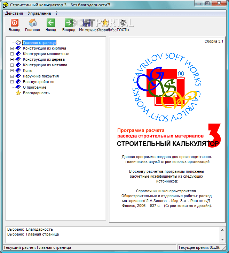229x253 pixels.
Task: Open ГОСТы from the toolbar
Action: coord(123,25)
